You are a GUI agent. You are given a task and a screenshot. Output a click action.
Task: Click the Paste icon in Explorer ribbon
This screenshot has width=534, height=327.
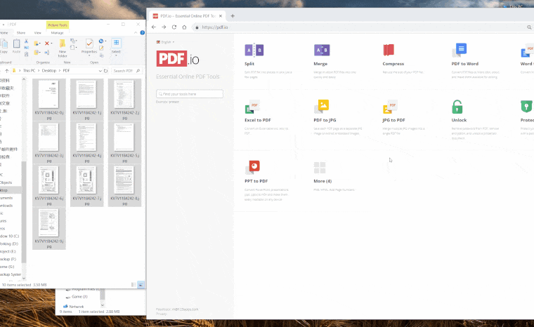16,46
